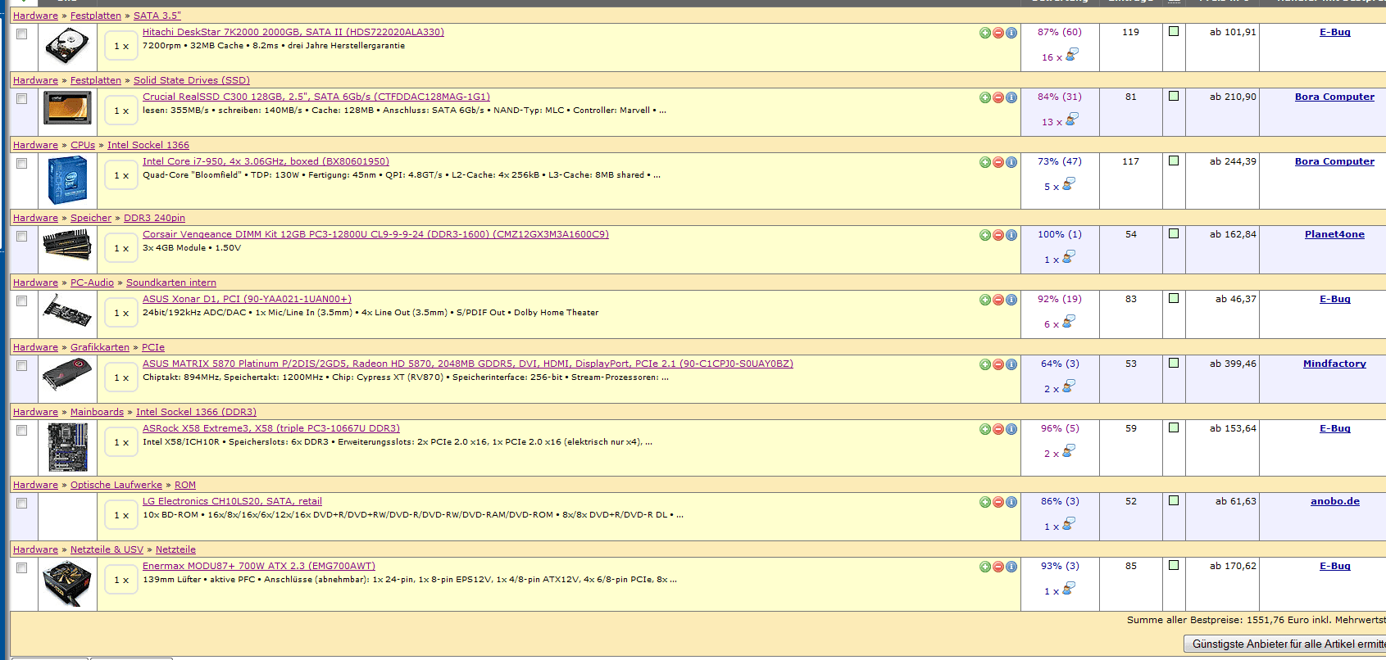Tick the checkbox for Intel Core i7-950
1386x660 pixels.
coord(22,163)
